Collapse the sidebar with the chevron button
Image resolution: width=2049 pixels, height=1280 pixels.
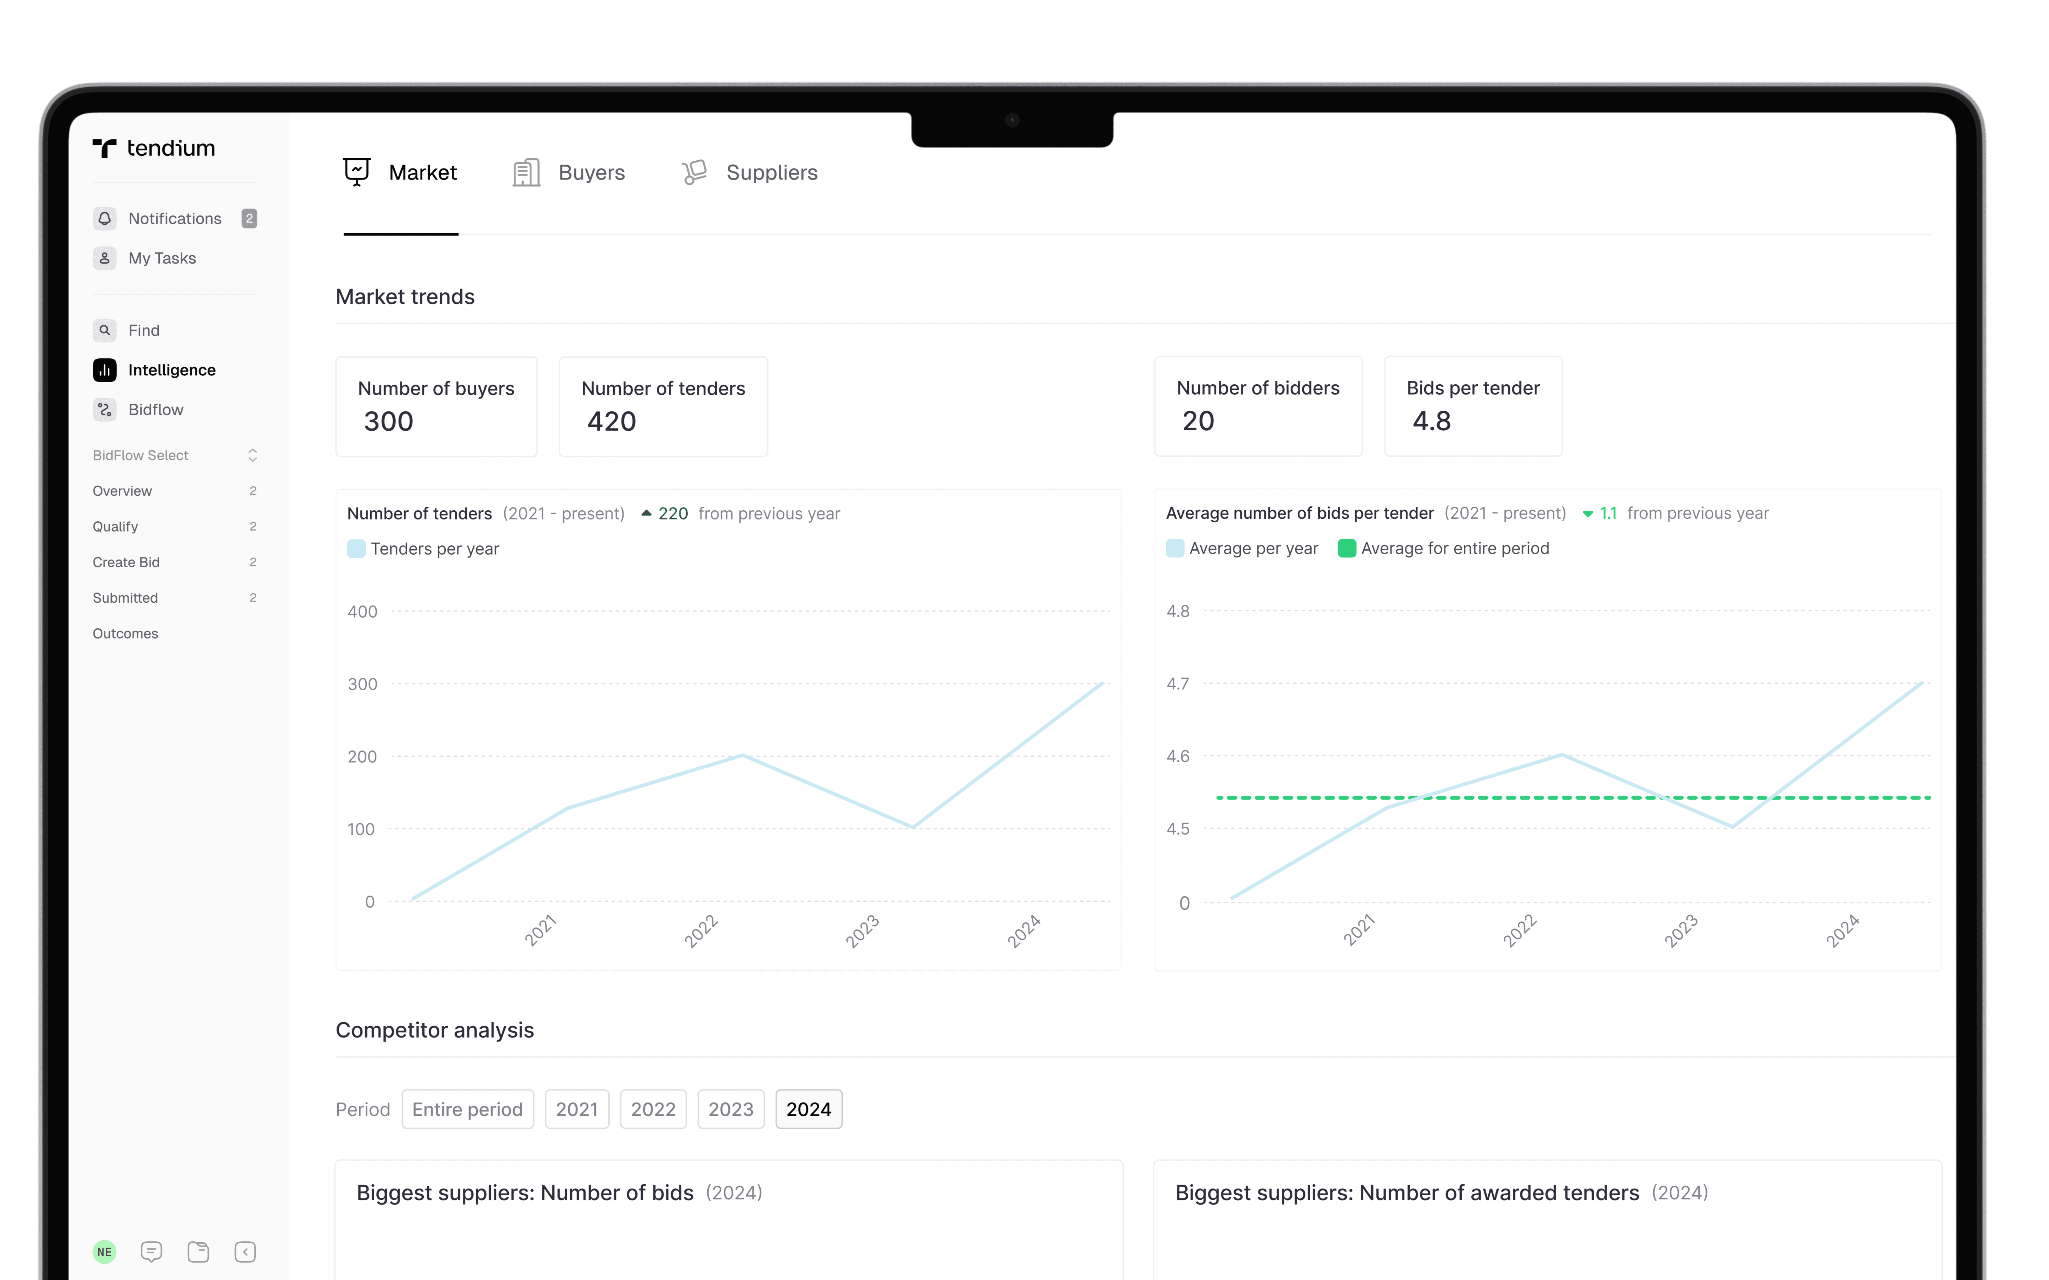click(245, 1251)
